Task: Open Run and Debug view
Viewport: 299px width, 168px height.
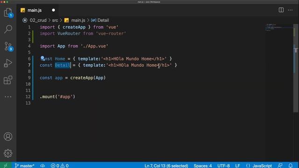Action: tap(8, 63)
